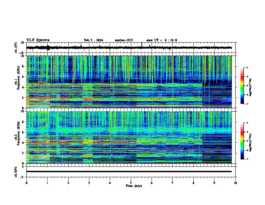Click the ch.2 frequency axis "8" tick label

coord(23,122)
